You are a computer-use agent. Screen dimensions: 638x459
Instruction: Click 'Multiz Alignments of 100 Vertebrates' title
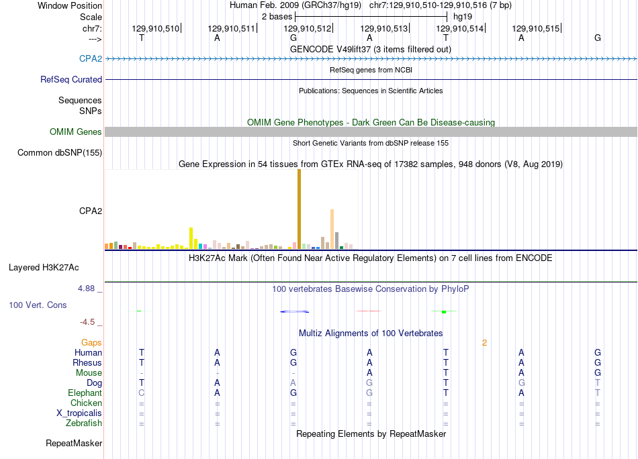(x=371, y=334)
